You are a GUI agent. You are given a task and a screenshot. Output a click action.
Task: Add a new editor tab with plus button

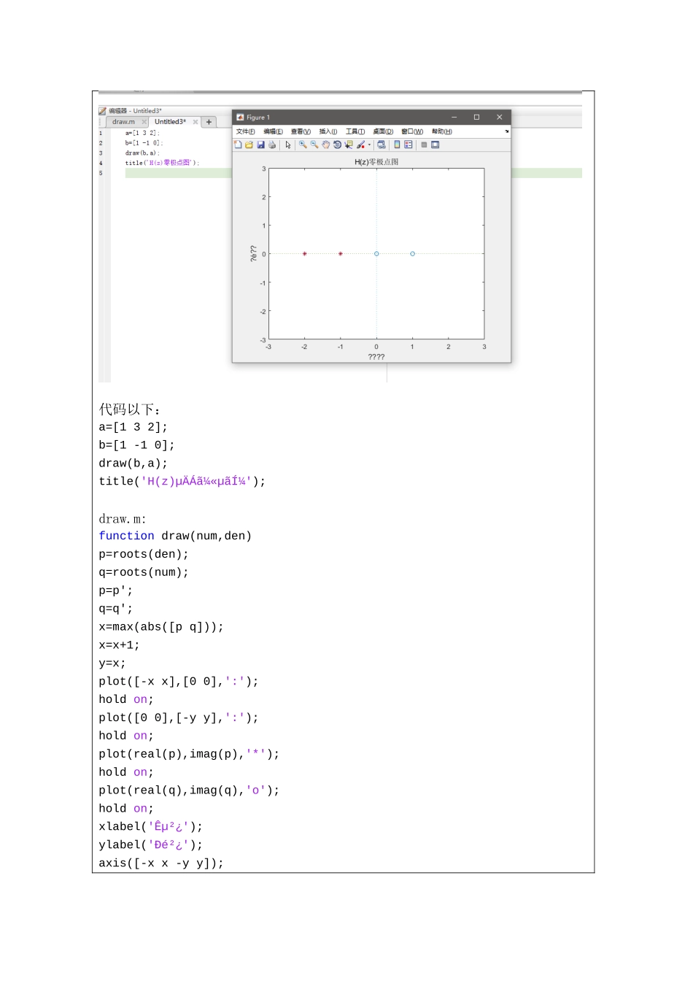(209, 122)
